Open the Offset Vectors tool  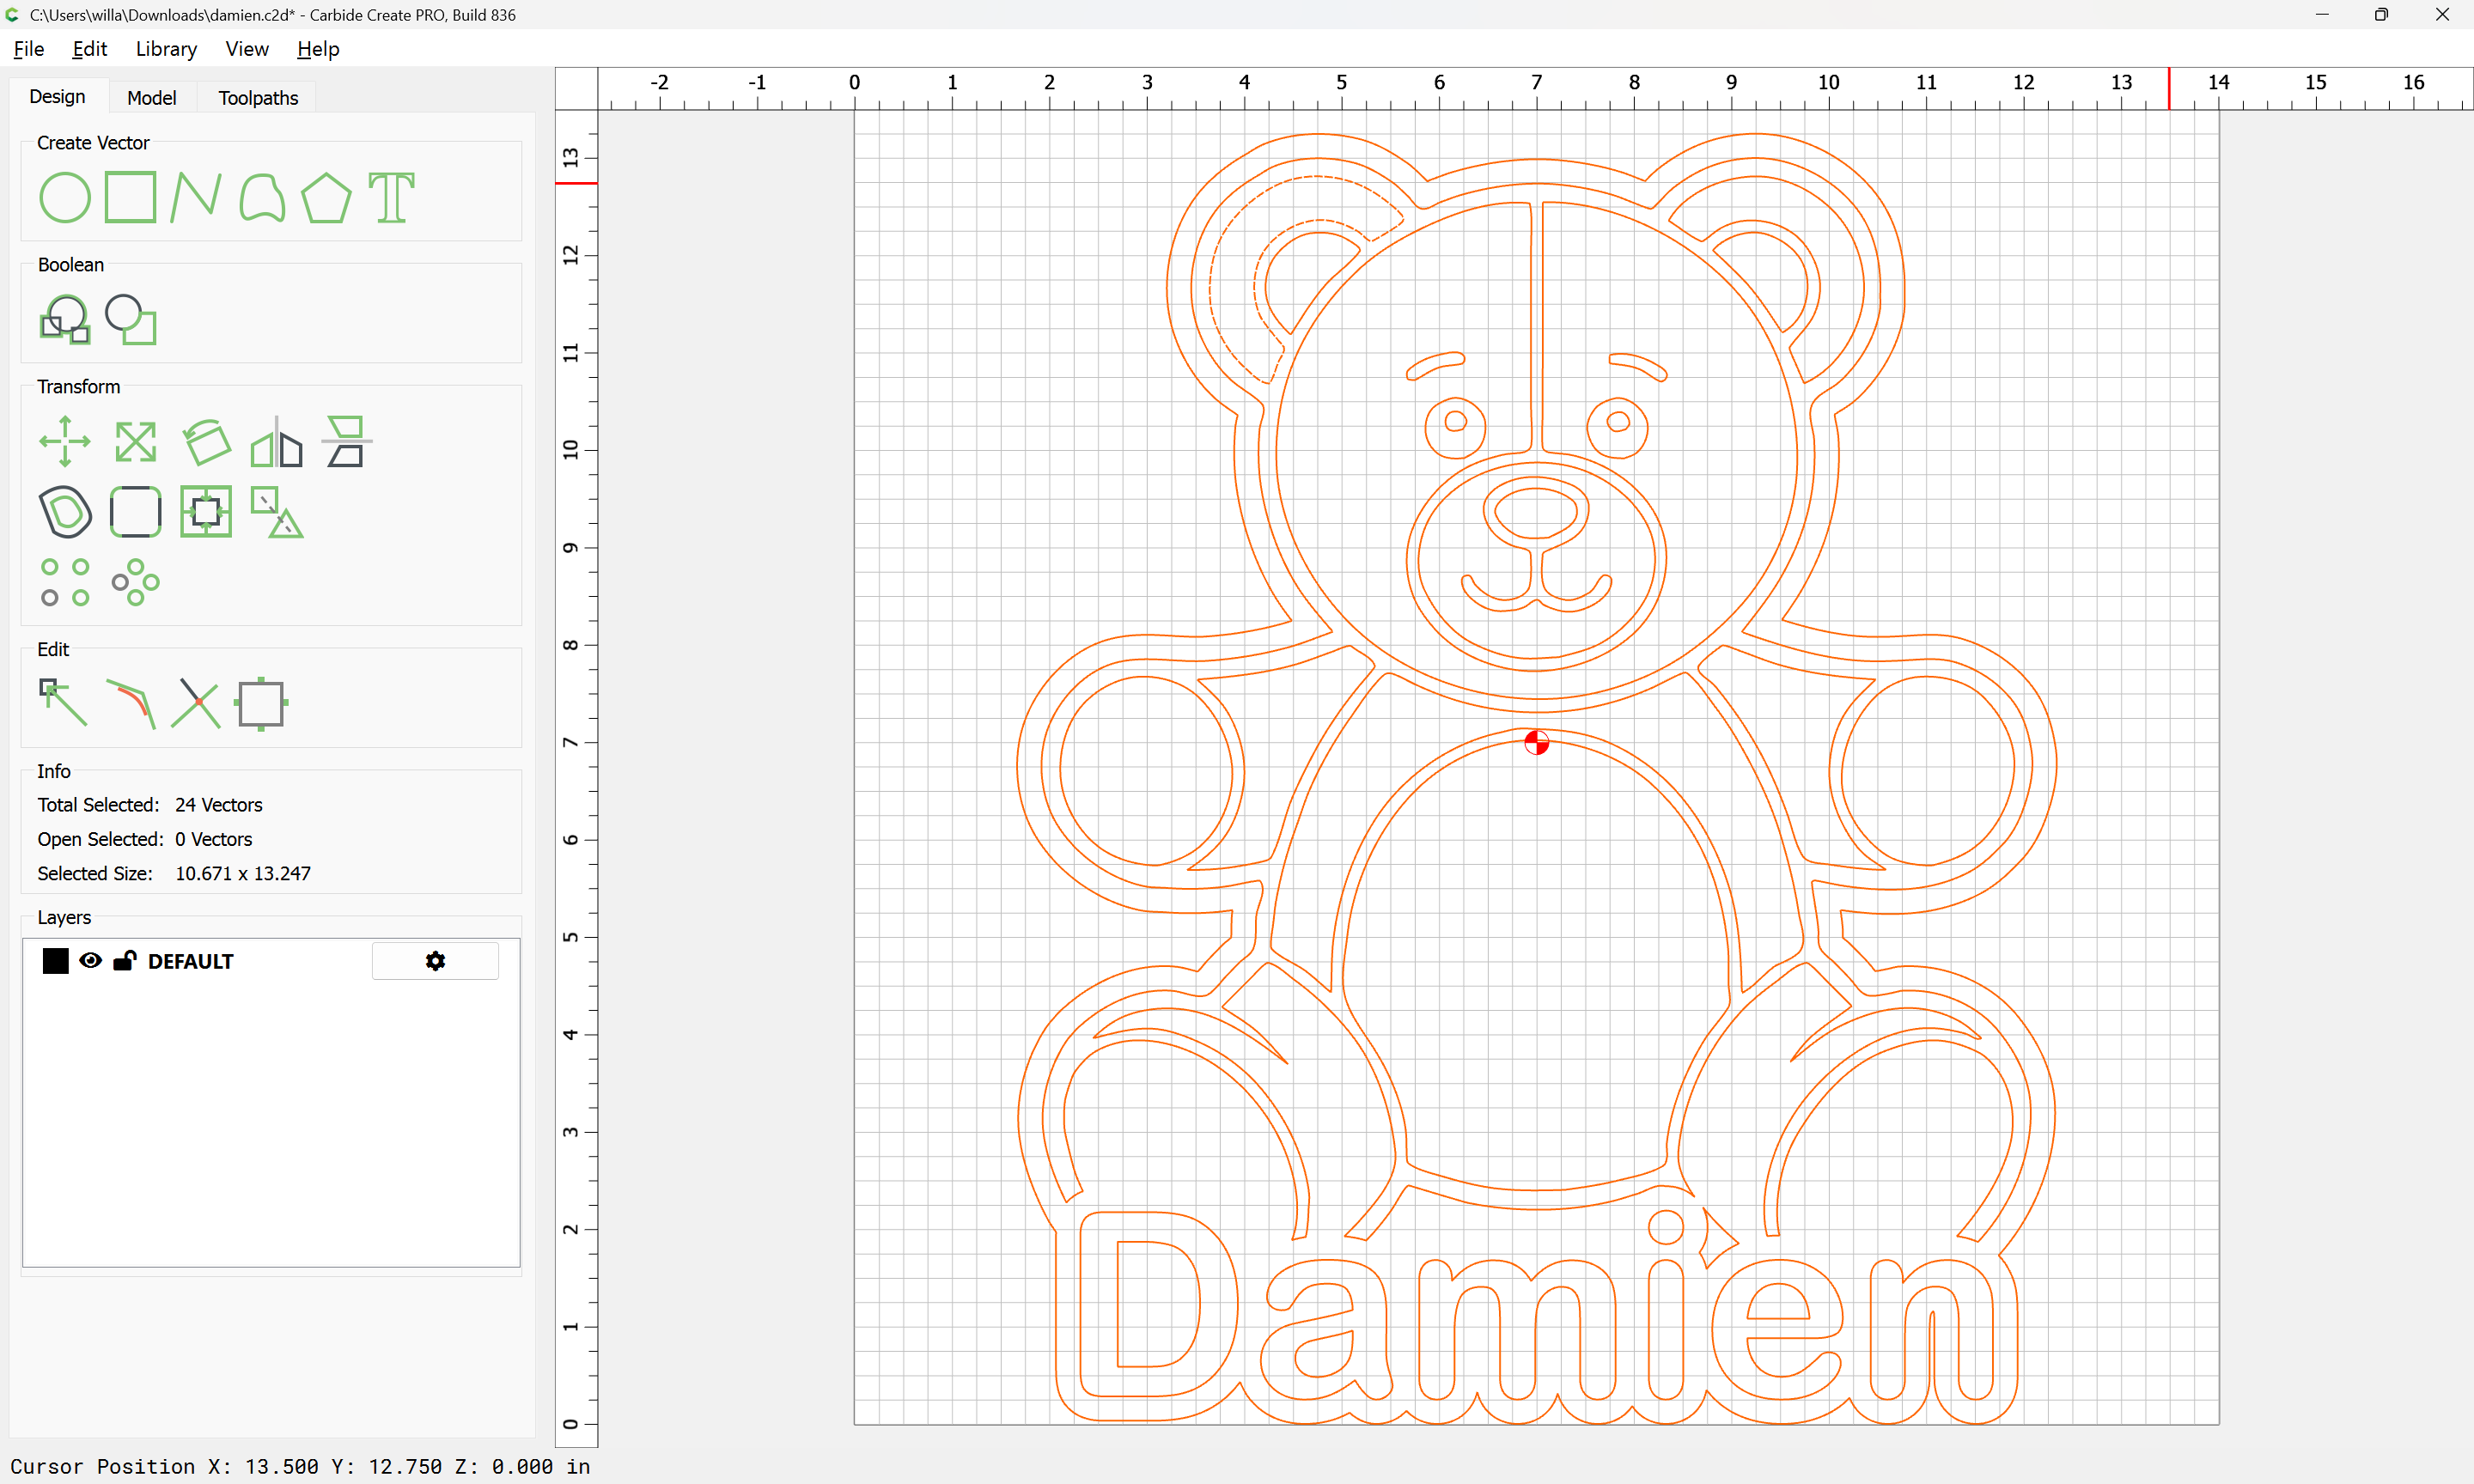click(x=65, y=512)
